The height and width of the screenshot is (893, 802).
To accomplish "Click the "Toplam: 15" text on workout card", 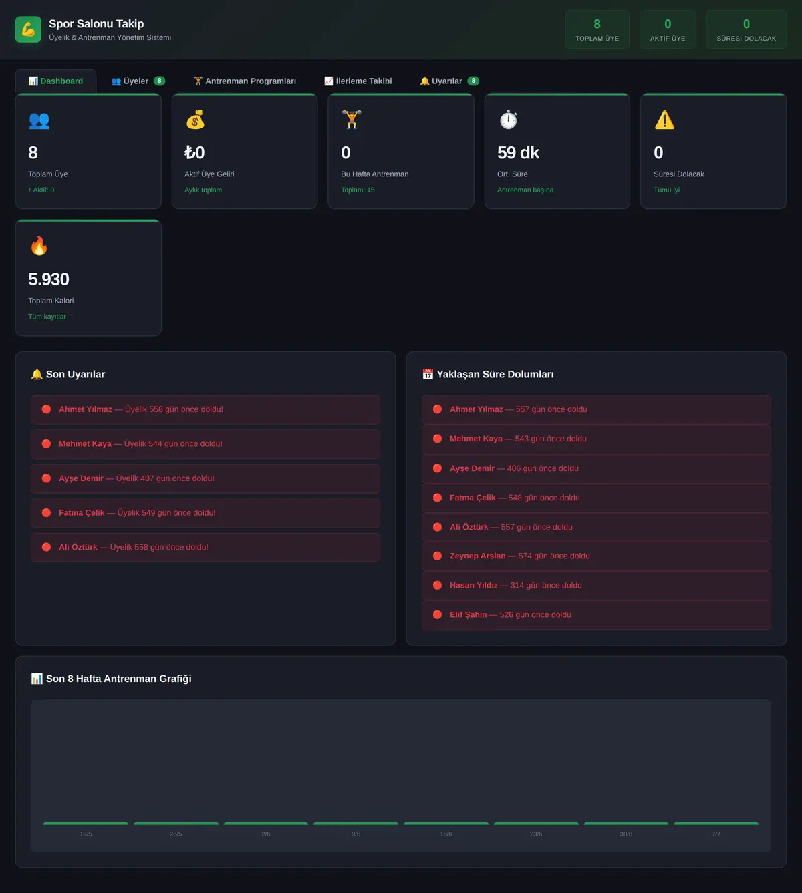I will tap(358, 190).
